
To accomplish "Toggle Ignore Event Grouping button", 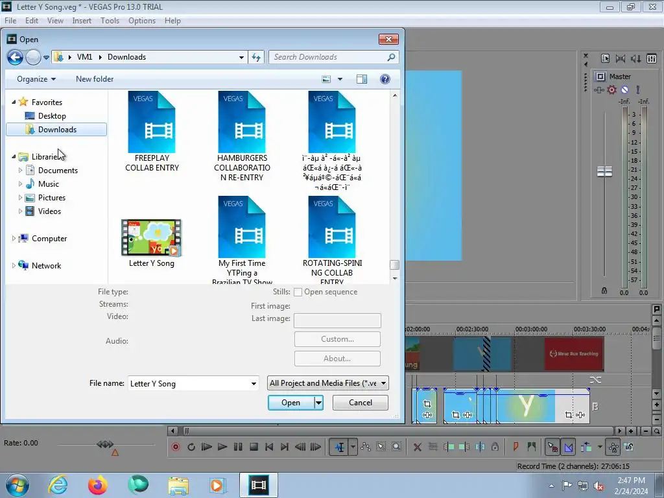I will [x=629, y=447].
